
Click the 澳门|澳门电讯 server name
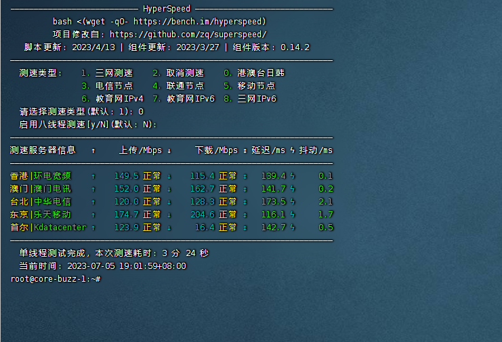[41, 189]
